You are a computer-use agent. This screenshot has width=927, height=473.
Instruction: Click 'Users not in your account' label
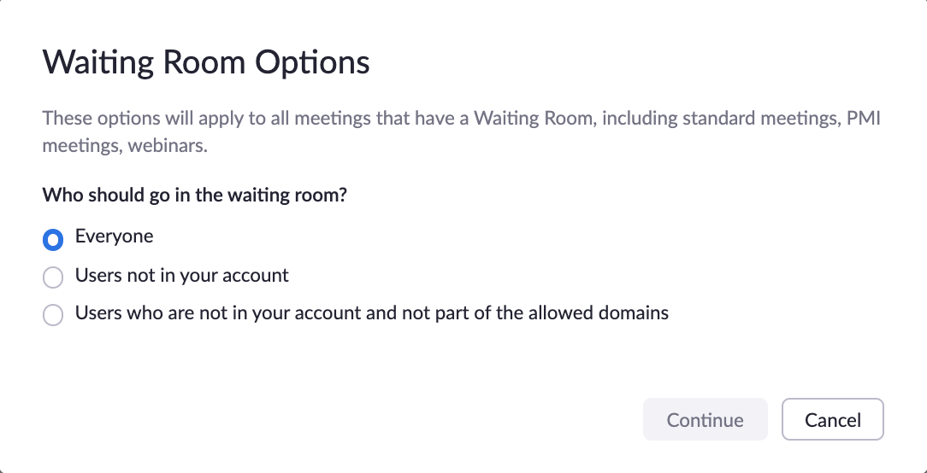pos(181,276)
